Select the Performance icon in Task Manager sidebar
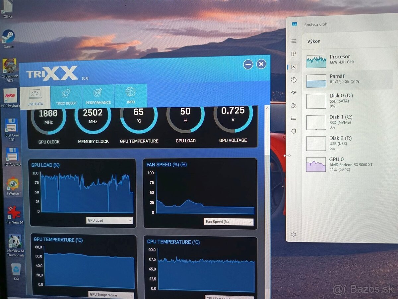 click(x=294, y=67)
